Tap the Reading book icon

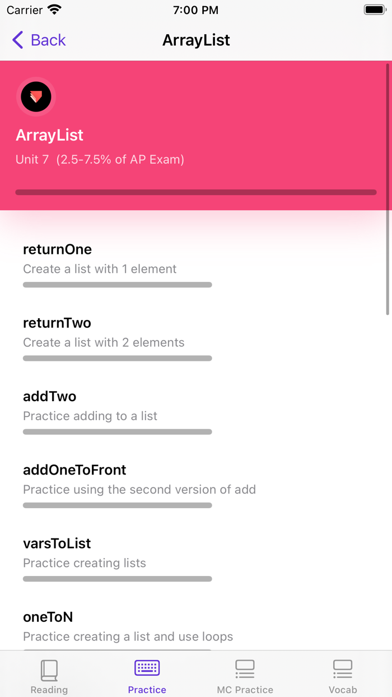click(49, 670)
